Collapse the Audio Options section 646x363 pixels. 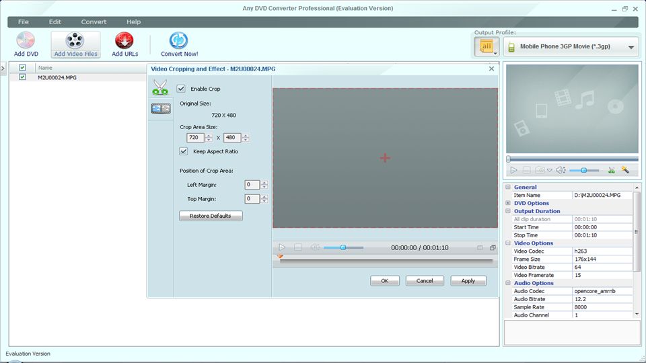508,283
